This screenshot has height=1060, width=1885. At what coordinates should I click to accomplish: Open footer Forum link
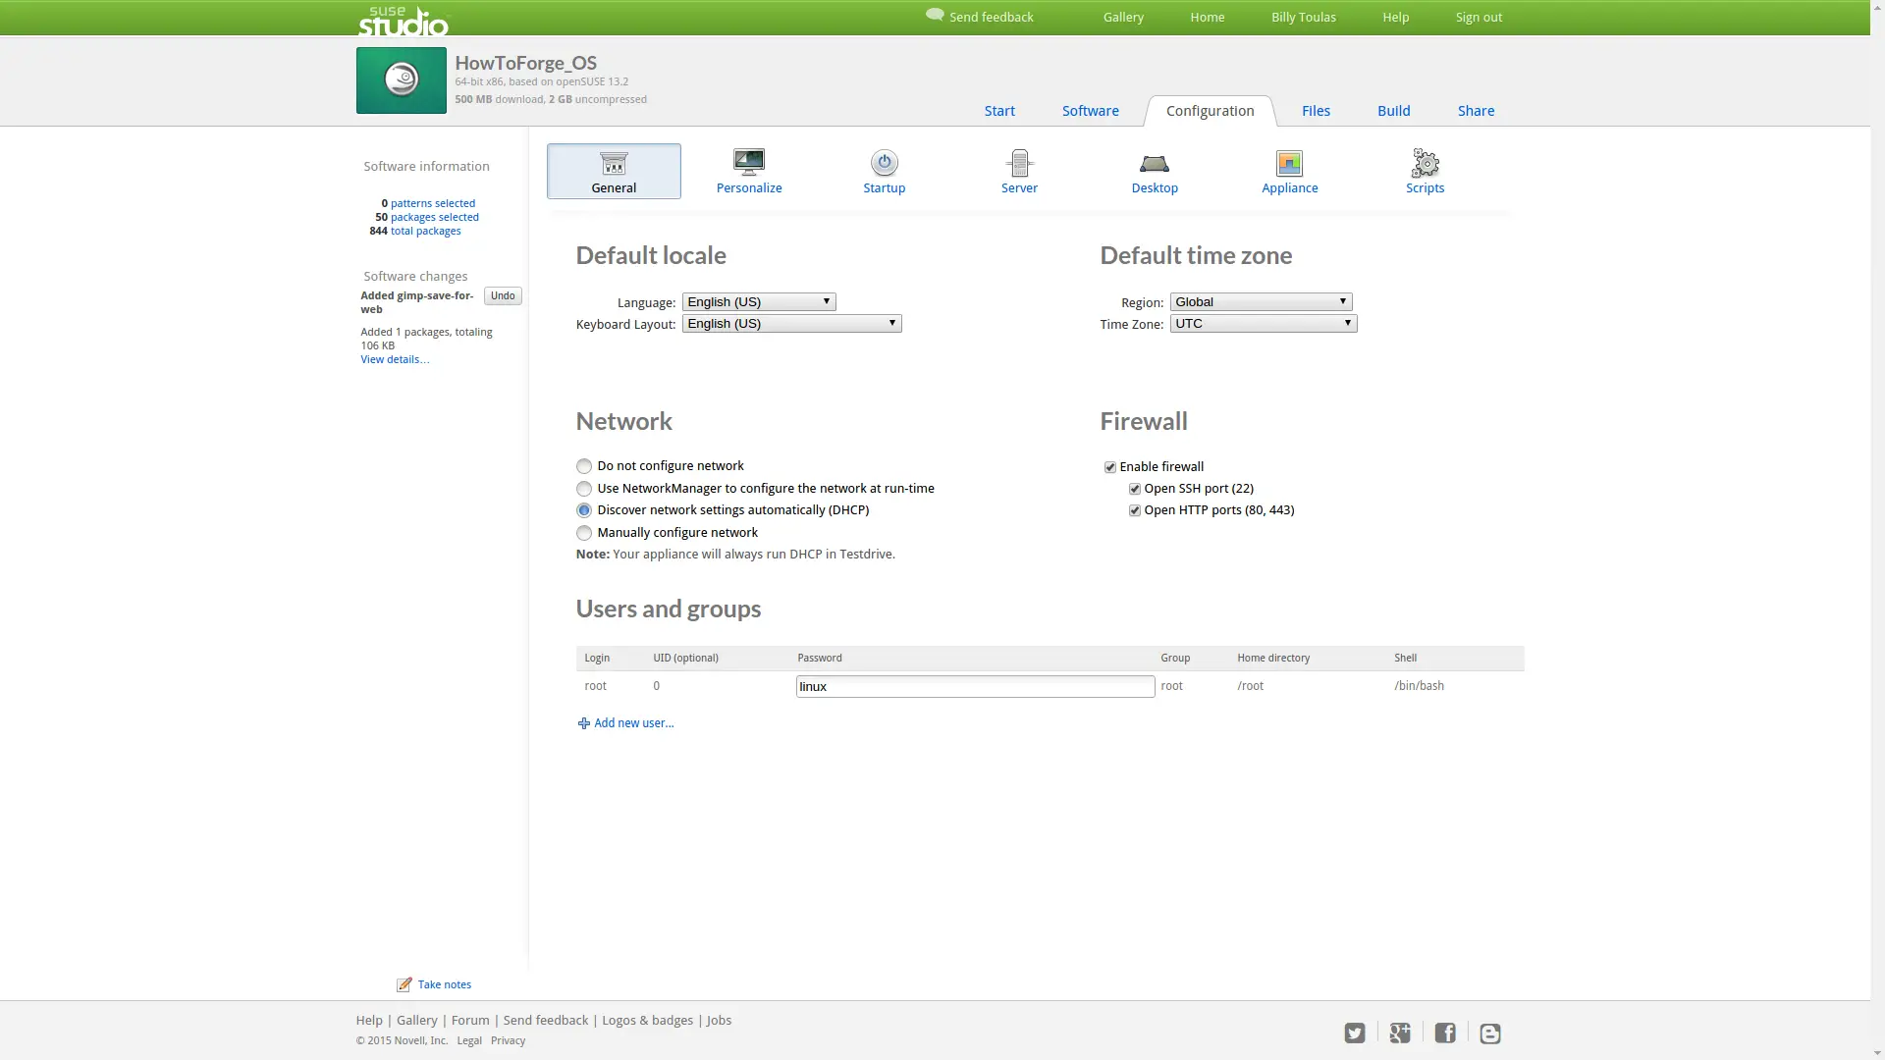(470, 1021)
